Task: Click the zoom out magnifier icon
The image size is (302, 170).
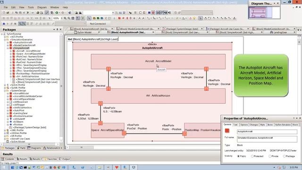Action: pos(69,18)
